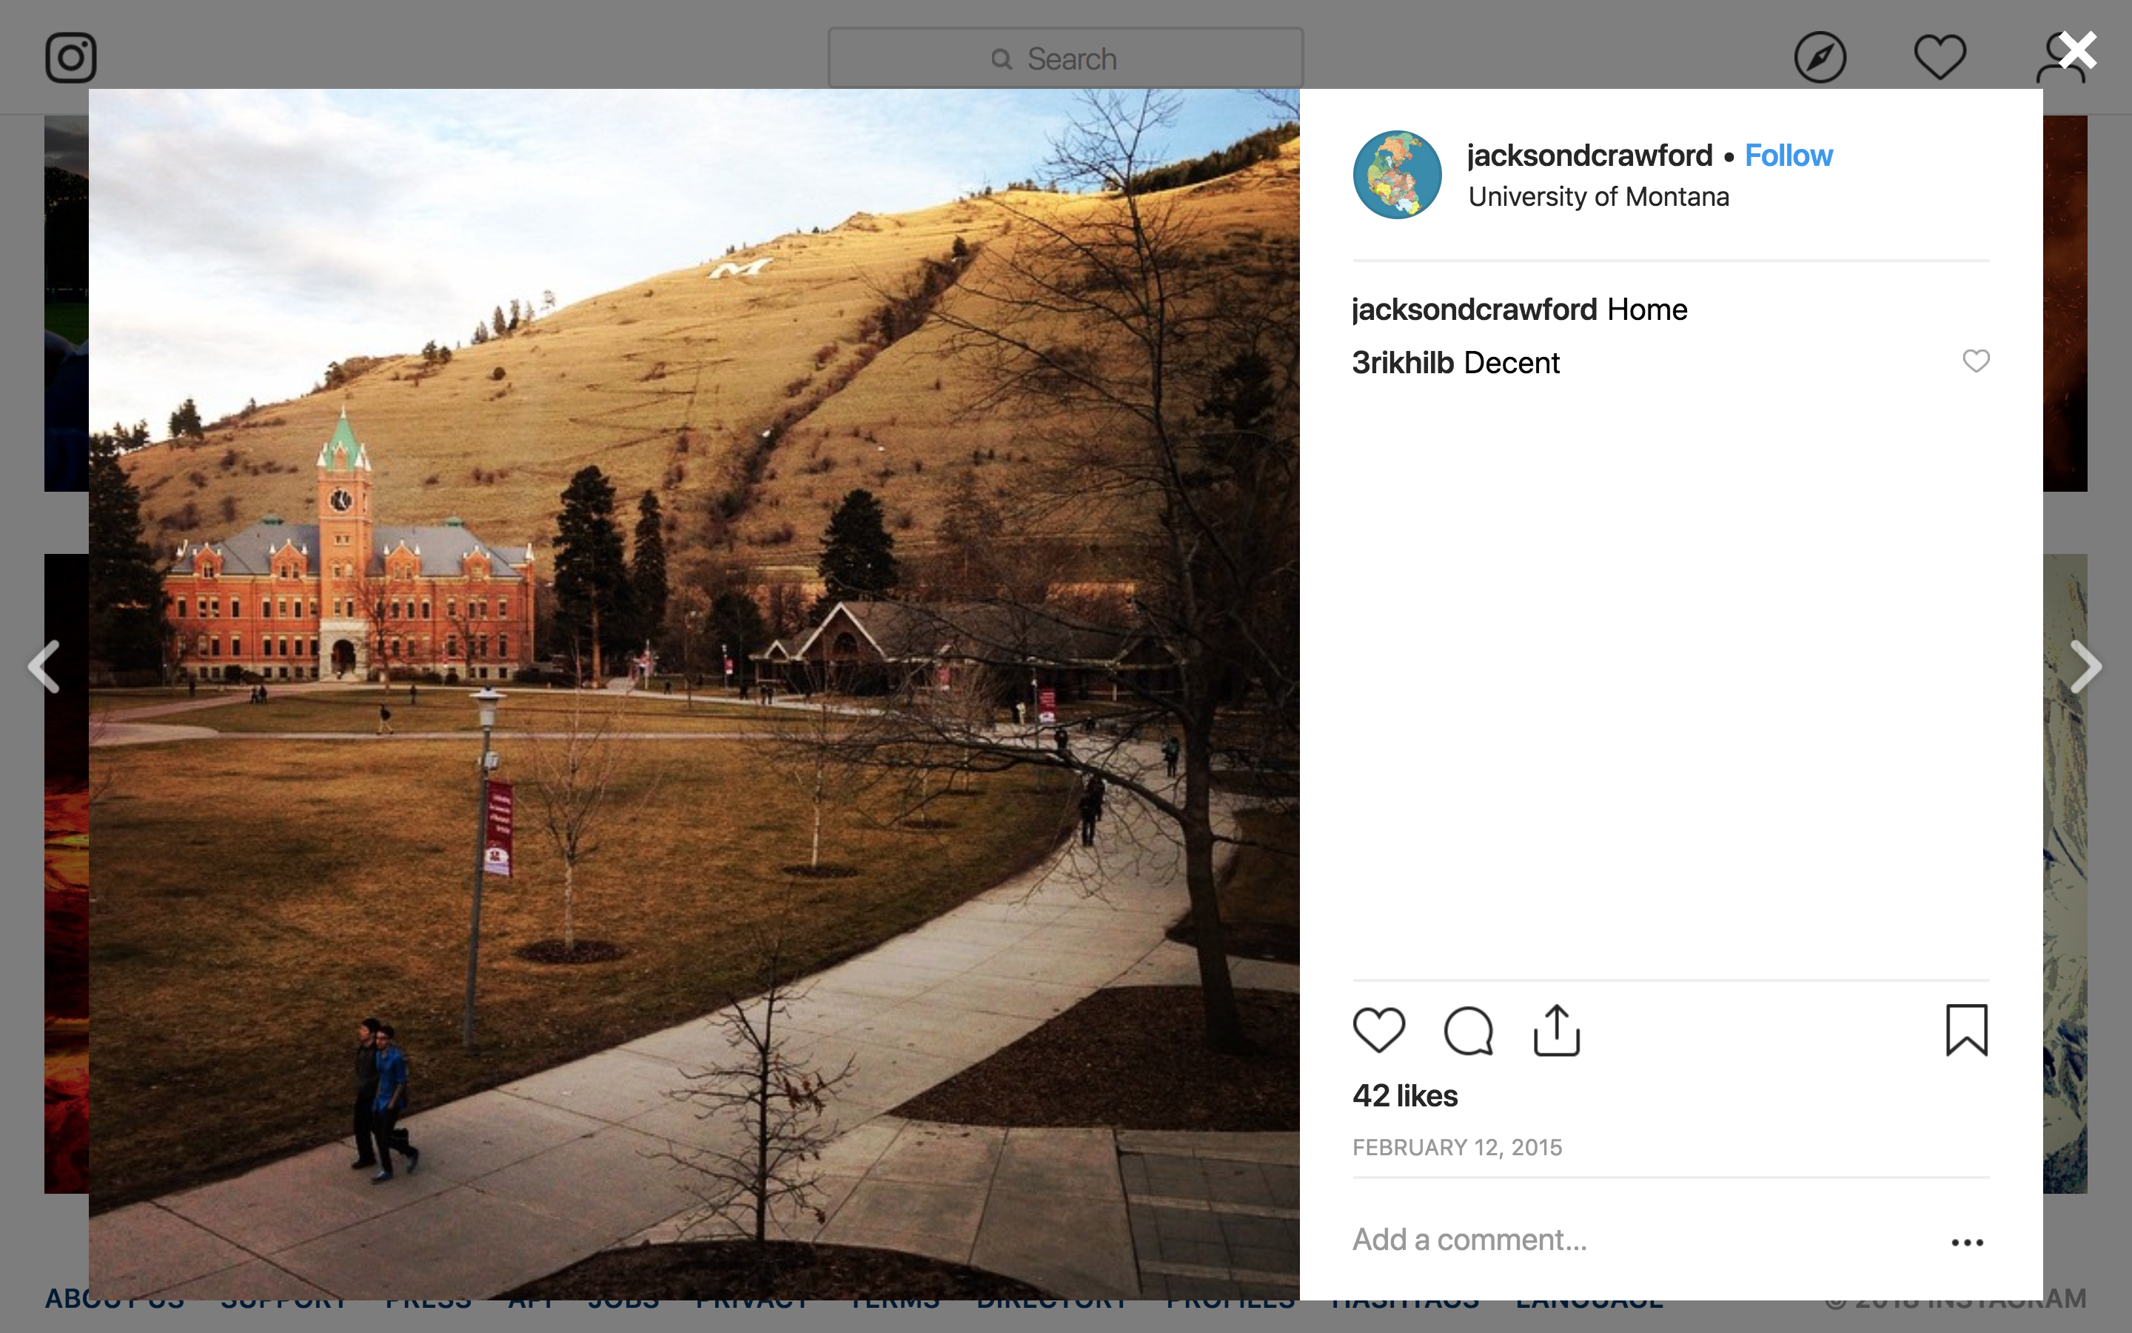
Task: Go to next post with right chevron
Action: coord(2085,666)
